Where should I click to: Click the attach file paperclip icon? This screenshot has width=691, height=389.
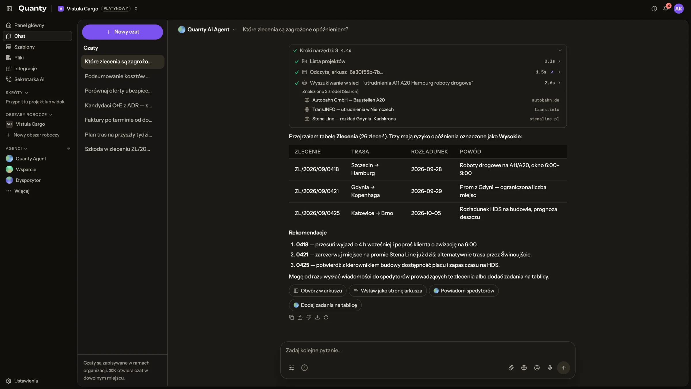point(511,368)
